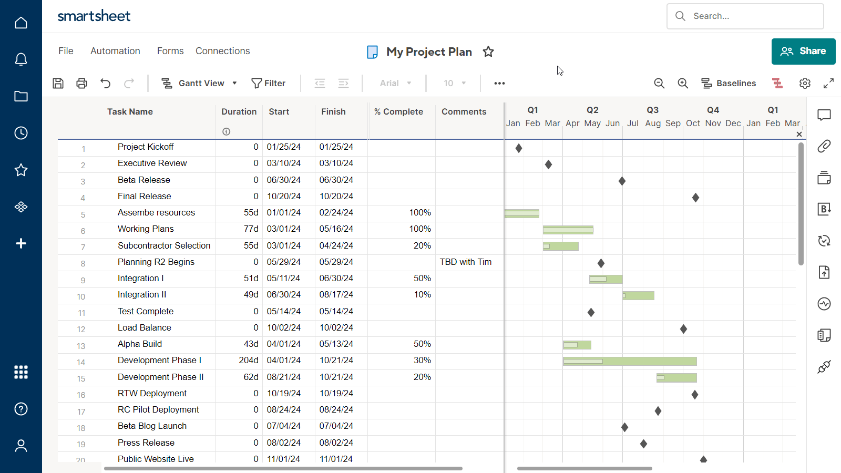
Task: Open the Forms menu
Action: 170,50
